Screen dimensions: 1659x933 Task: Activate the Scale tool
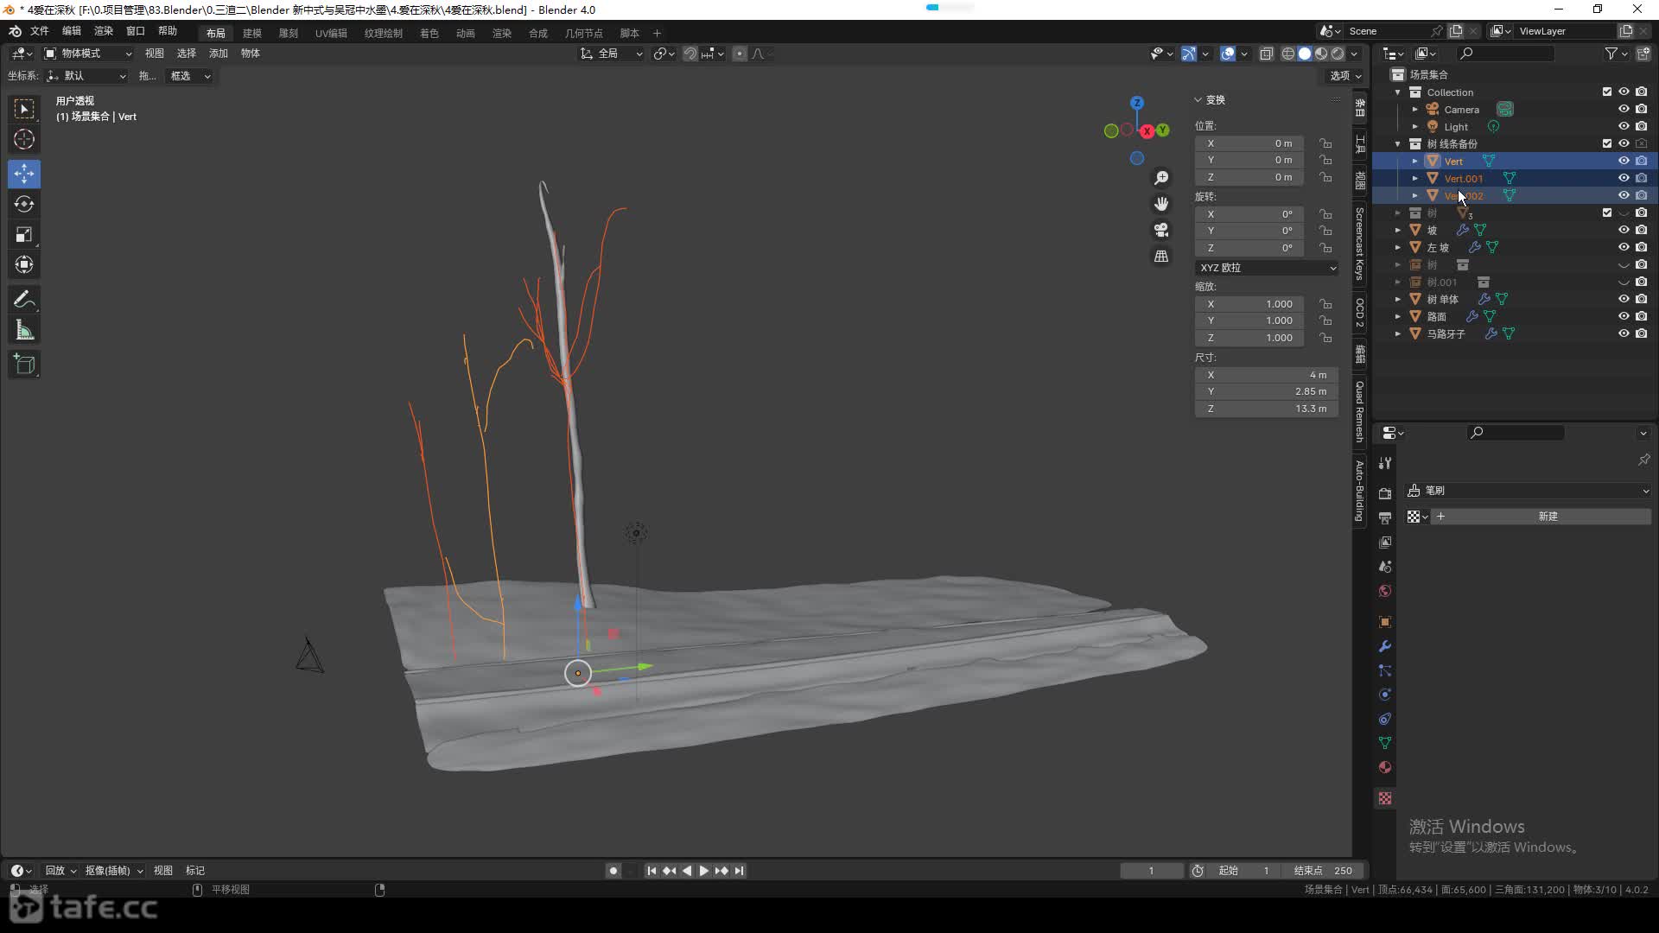click(24, 234)
